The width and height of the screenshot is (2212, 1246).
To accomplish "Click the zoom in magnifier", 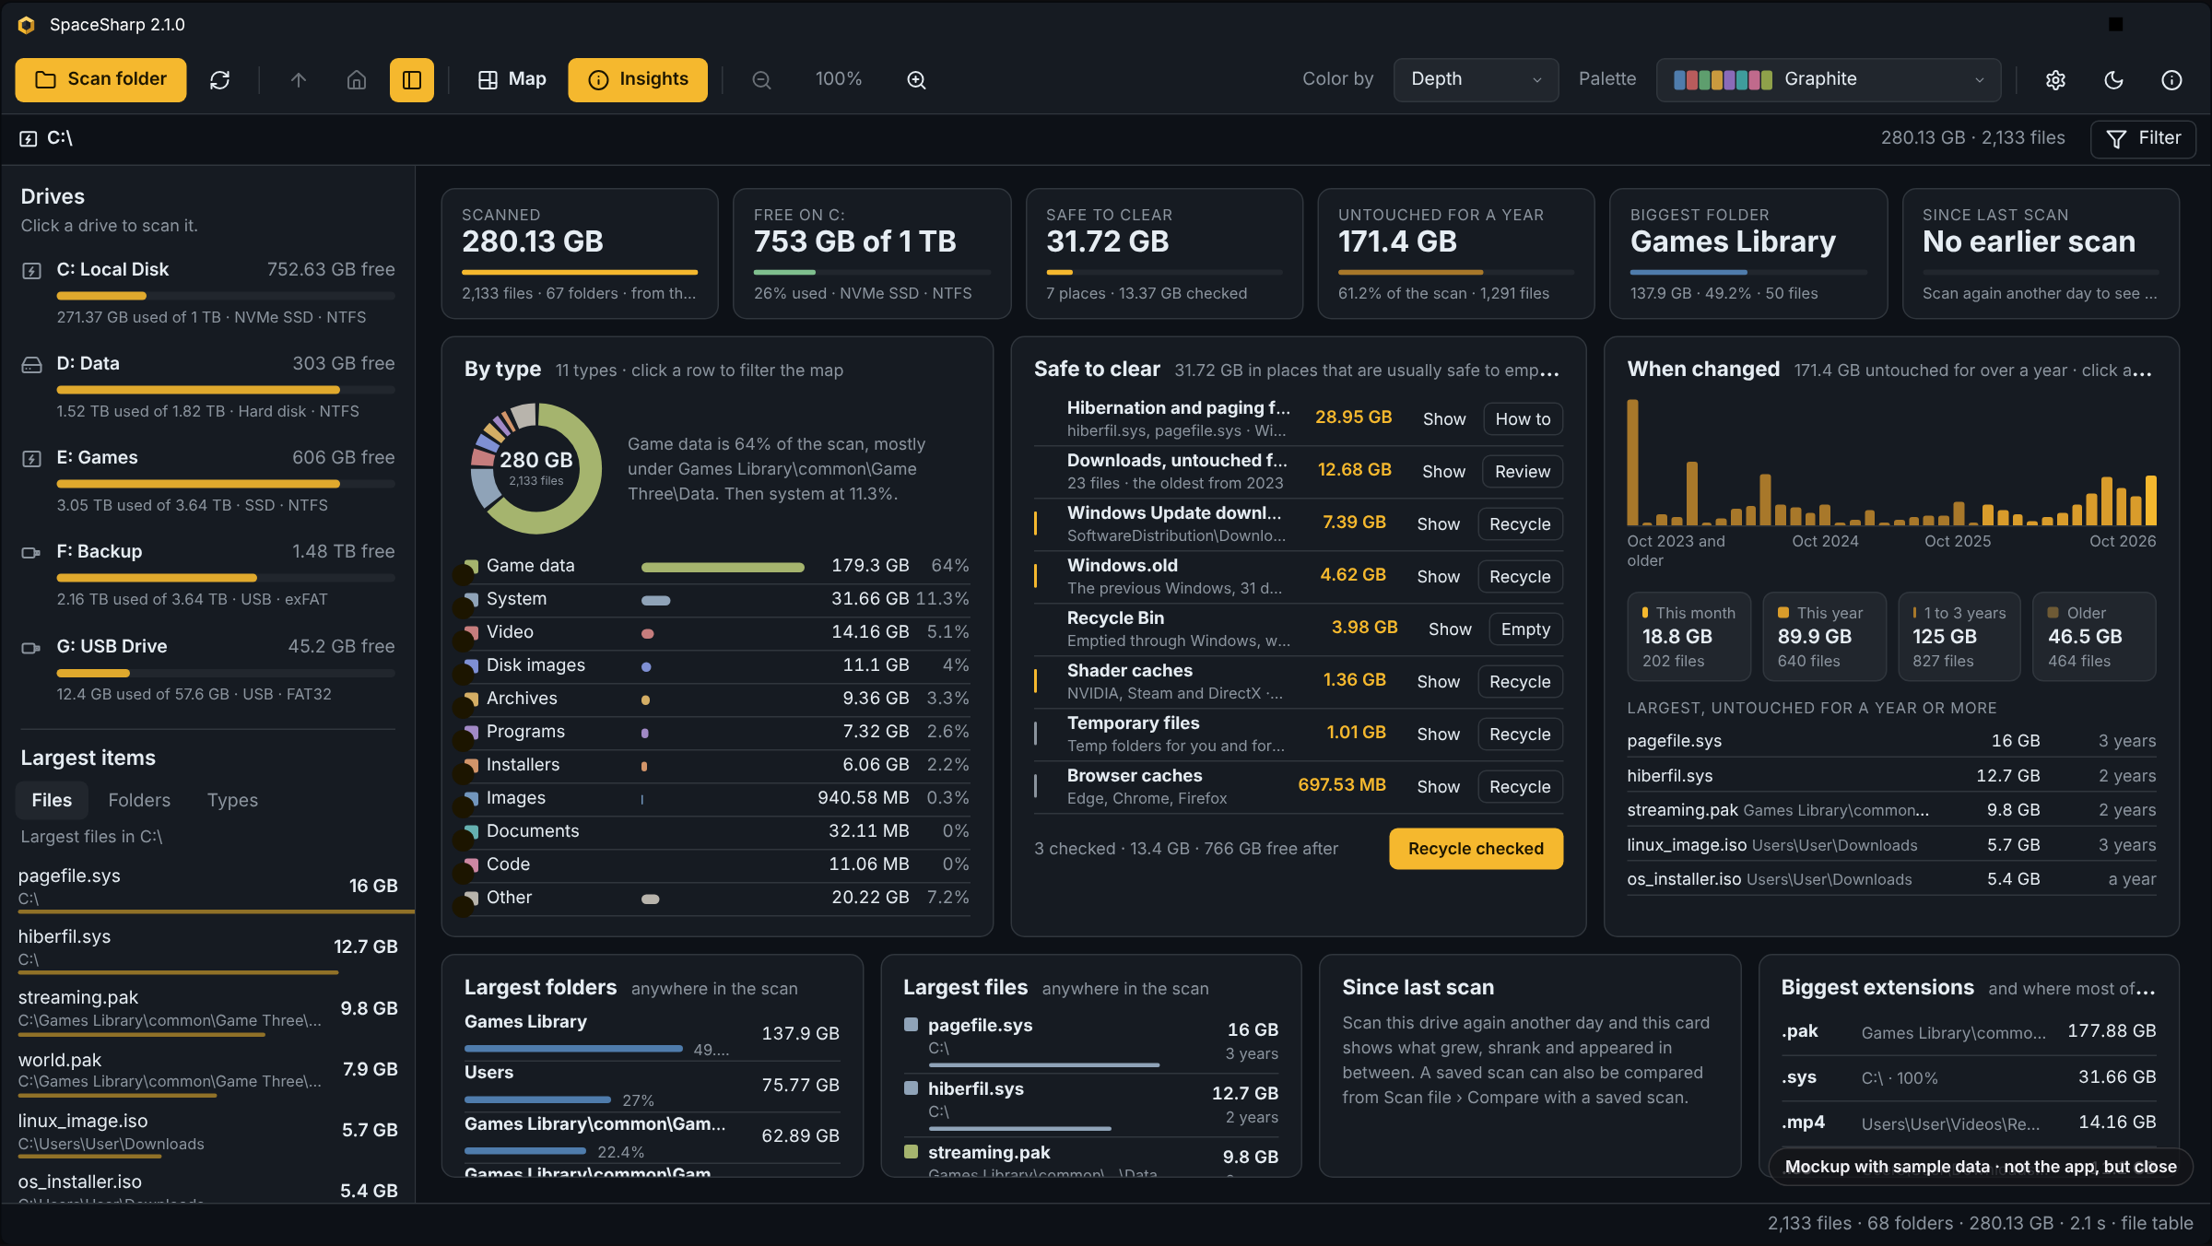I will 916,80.
